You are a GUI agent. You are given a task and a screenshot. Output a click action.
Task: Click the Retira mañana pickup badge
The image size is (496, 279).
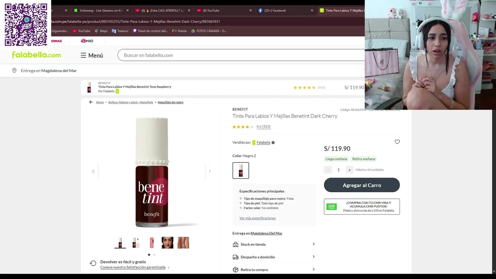coord(363,159)
